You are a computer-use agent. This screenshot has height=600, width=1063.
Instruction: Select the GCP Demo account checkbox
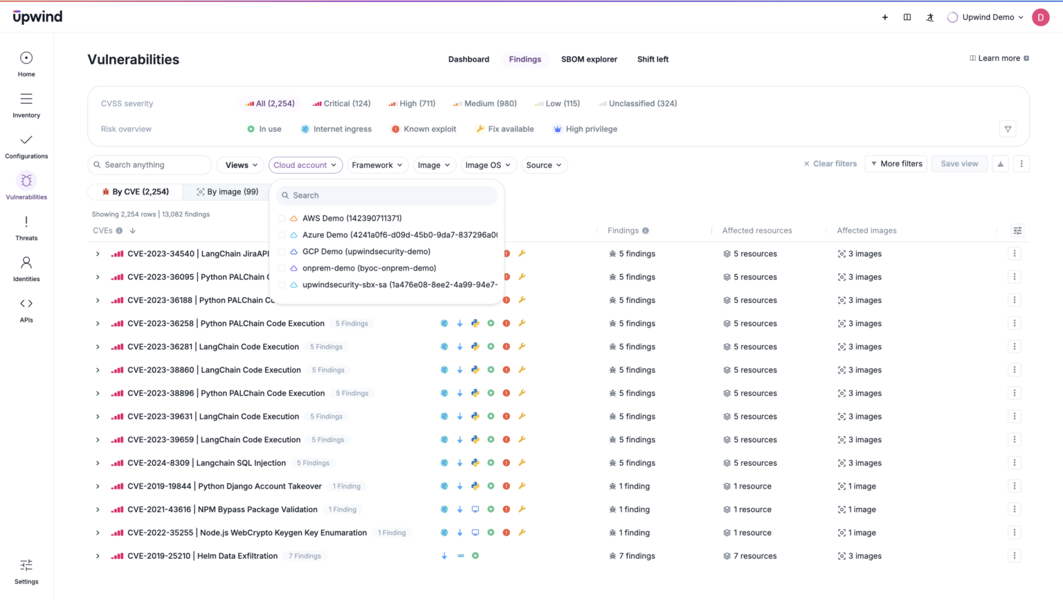[281, 251]
